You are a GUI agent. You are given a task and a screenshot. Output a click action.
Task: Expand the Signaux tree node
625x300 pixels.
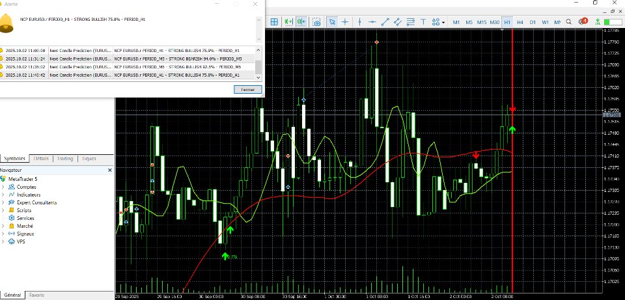[3, 234]
